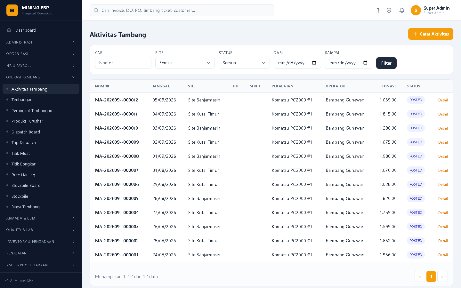
Task: Expand the Inventory & Pengadaan section
Action: (x=41, y=242)
